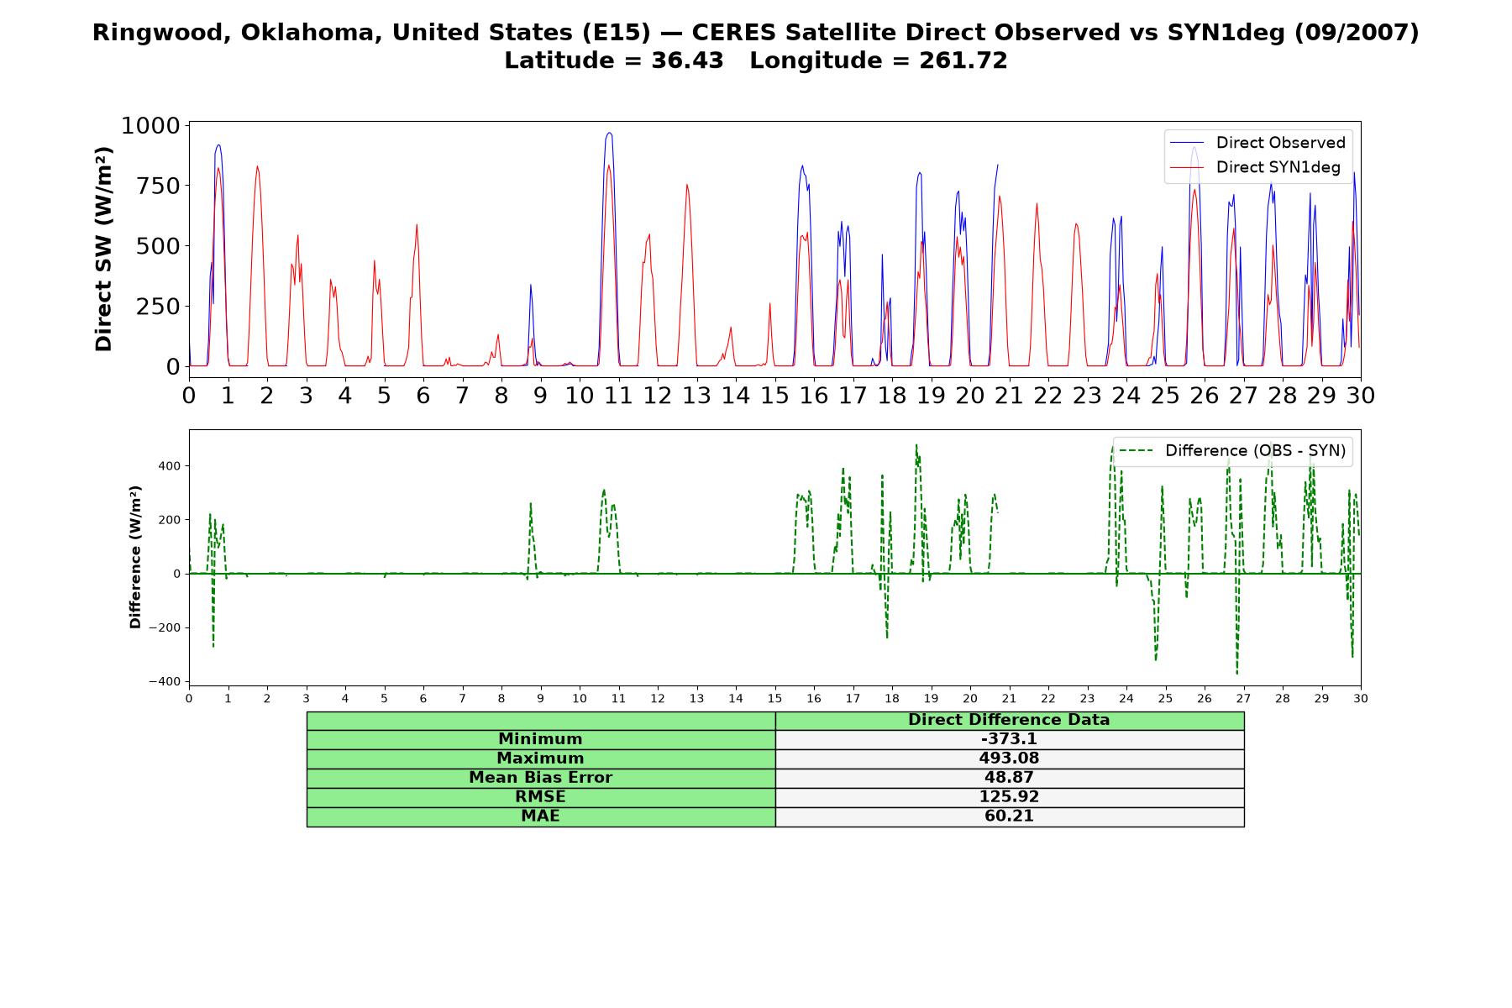Click the Latitude and Longitude subtitle

(x=755, y=60)
